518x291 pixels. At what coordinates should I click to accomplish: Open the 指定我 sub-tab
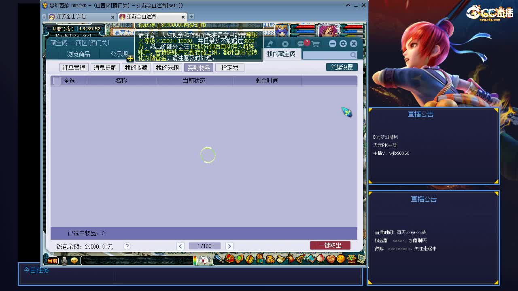click(229, 67)
